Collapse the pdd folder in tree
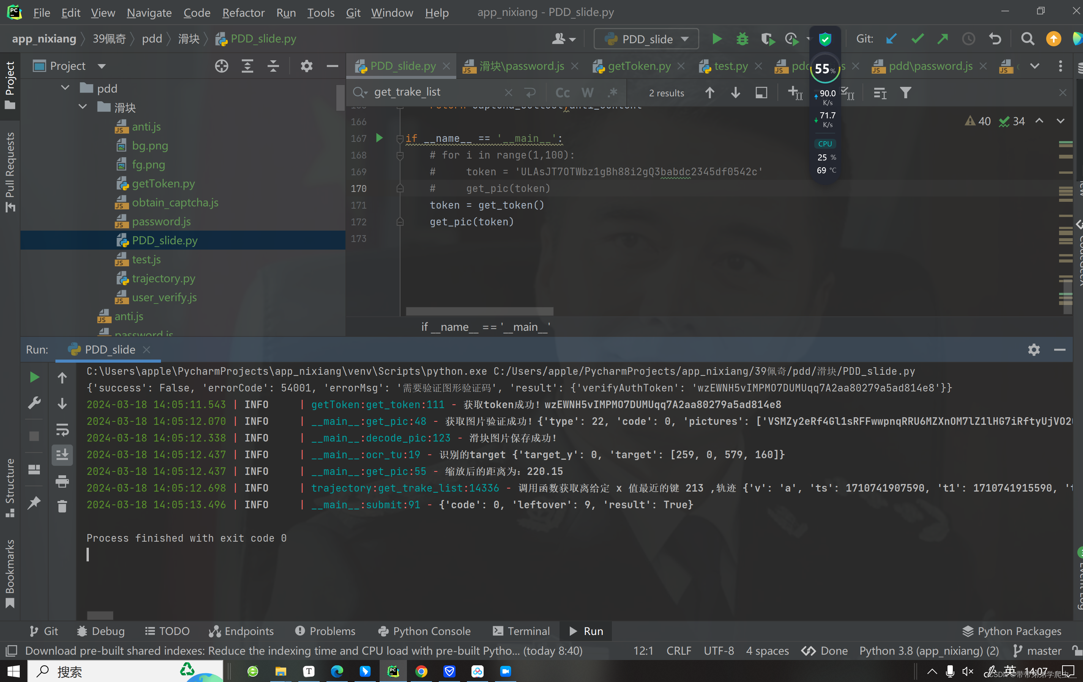 point(65,88)
